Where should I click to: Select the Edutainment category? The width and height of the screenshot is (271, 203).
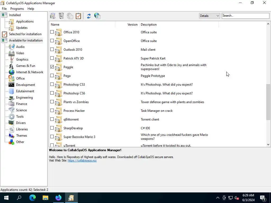tap(25, 91)
